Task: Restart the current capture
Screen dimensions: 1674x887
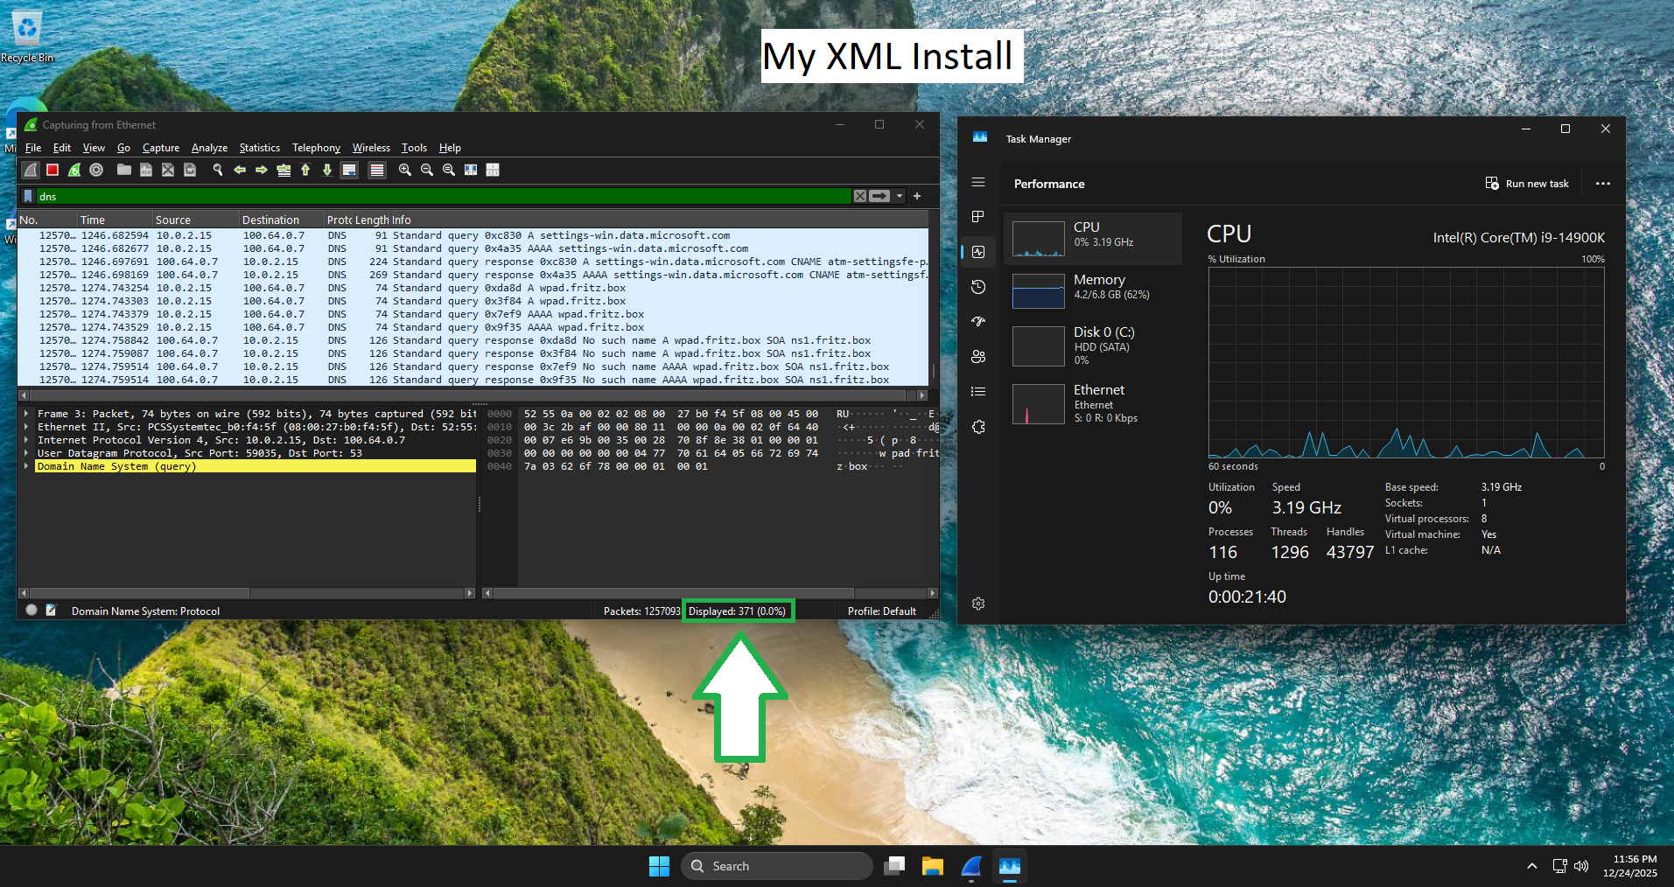Action: pos(74,170)
